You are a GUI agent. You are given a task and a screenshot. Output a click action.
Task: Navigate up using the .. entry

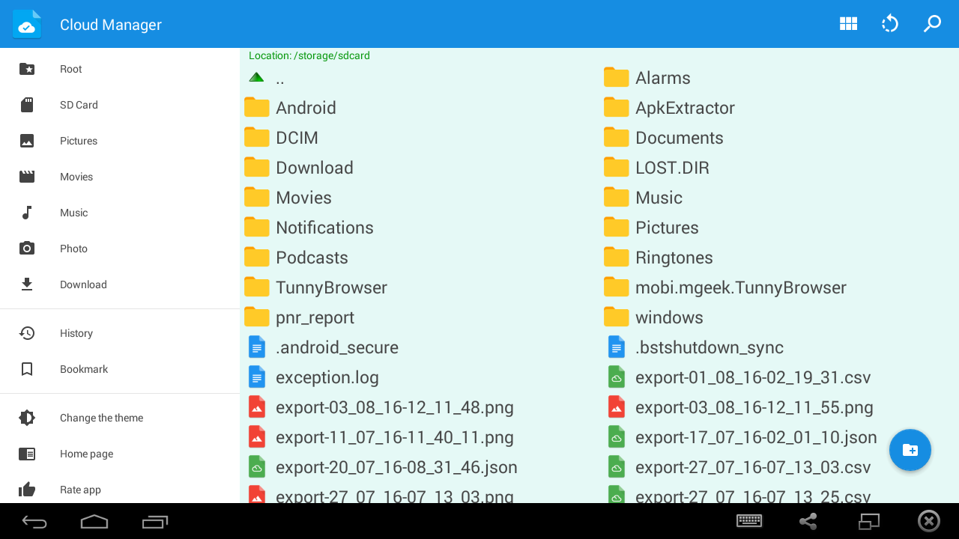pos(279,77)
